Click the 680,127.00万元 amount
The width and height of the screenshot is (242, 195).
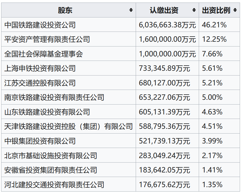164,83
